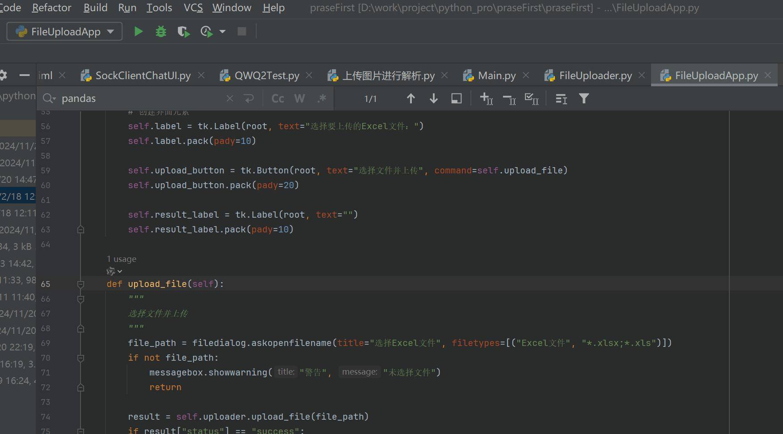Open the project panel gear settings
This screenshot has width=783, height=434.
3,75
